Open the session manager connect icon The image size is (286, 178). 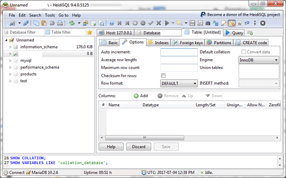click(12, 23)
